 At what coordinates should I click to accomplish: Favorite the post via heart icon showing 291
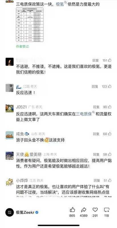[95, 210]
